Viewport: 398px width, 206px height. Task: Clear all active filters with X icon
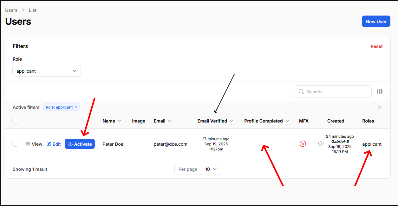(x=379, y=107)
